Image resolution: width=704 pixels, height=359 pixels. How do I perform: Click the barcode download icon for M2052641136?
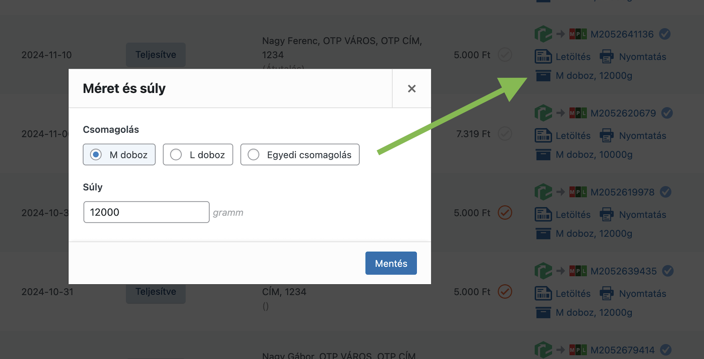543,57
